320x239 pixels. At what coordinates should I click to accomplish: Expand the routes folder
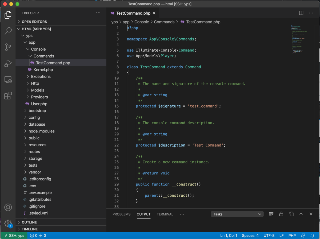(61, 152)
